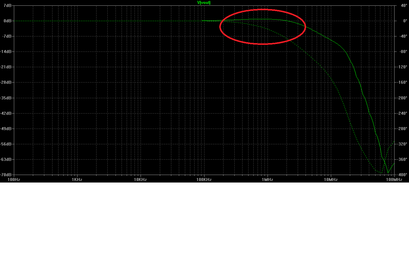Select the 1KHz frequency axis label

pos(77,180)
